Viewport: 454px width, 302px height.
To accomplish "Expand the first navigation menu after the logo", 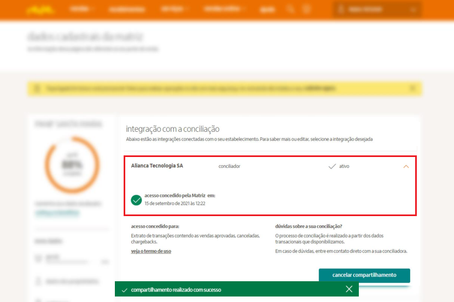I will pyautogui.click(x=82, y=9).
